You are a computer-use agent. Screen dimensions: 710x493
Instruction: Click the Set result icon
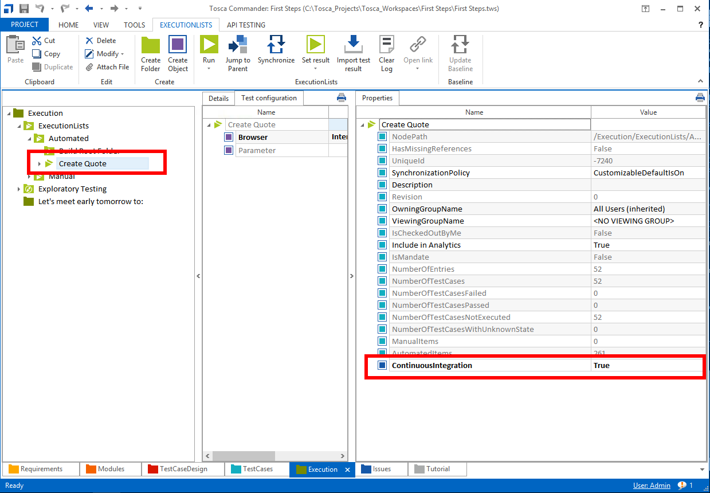315,45
